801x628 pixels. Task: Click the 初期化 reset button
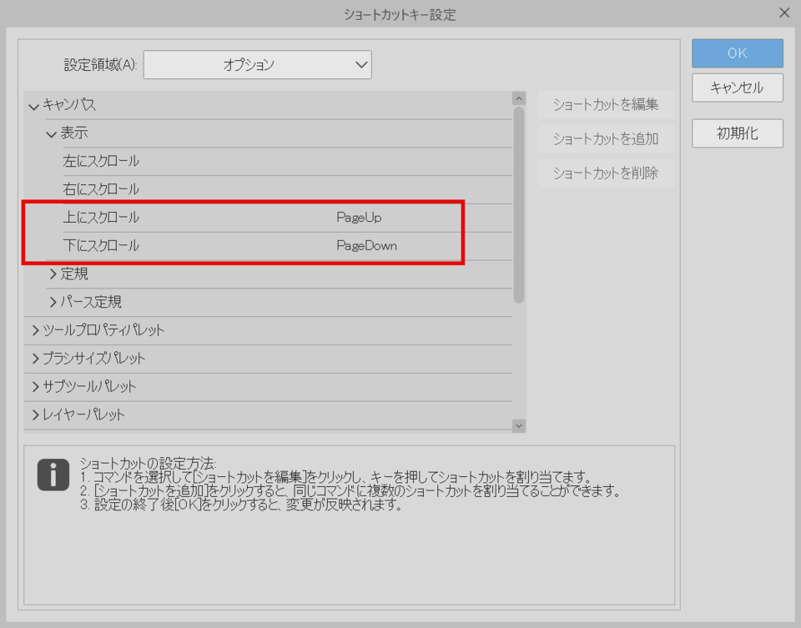coord(737,133)
